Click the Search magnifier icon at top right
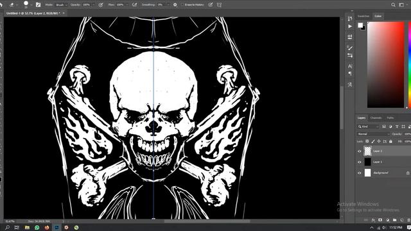Screen dimensions: 411x231 pyautogui.click(x=393, y=4)
